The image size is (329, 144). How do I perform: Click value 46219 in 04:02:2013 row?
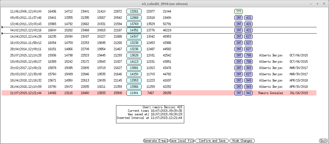[x=167, y=30]
